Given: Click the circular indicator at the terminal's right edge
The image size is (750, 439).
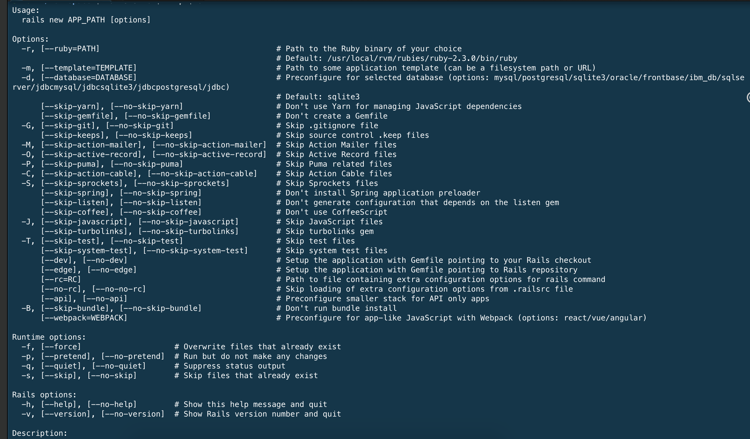Looking at the screenshot, I should pos(748,97).
